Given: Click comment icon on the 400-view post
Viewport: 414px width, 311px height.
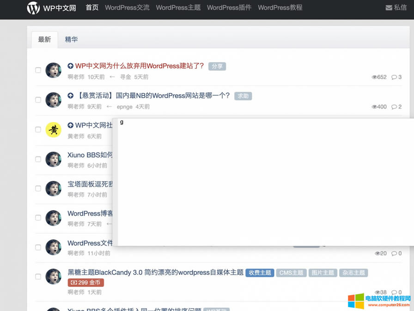Looking at the screenshot, I should coord(394,107).
